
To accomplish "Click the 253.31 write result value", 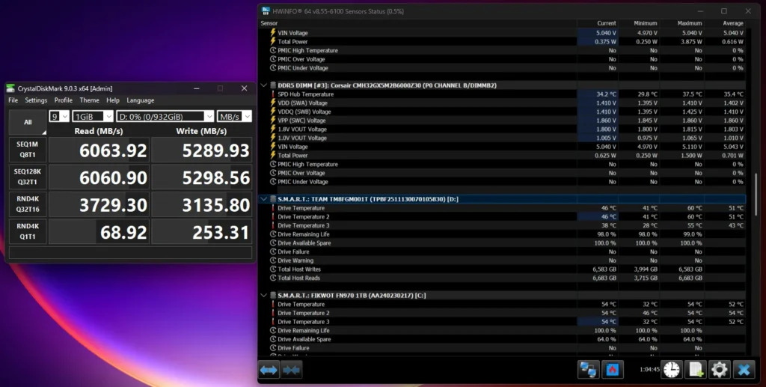I will [x=221, y=233].
